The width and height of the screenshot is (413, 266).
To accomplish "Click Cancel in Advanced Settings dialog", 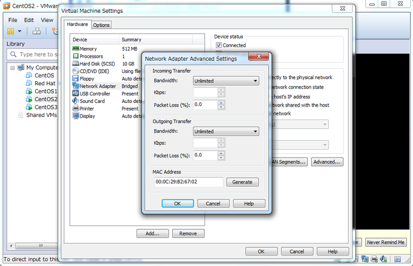I will tap(213, 203).
